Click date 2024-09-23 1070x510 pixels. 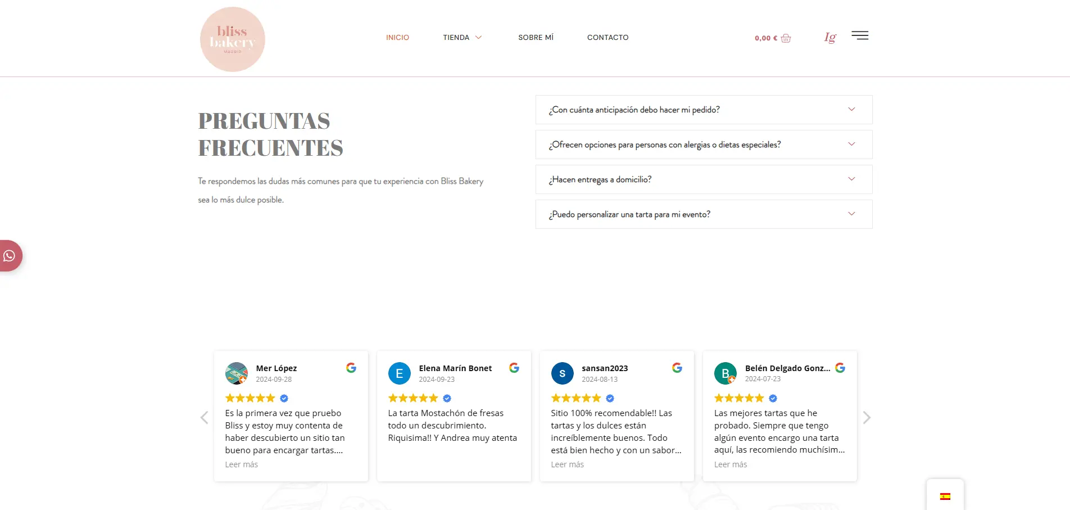click(x=437, y=380)
